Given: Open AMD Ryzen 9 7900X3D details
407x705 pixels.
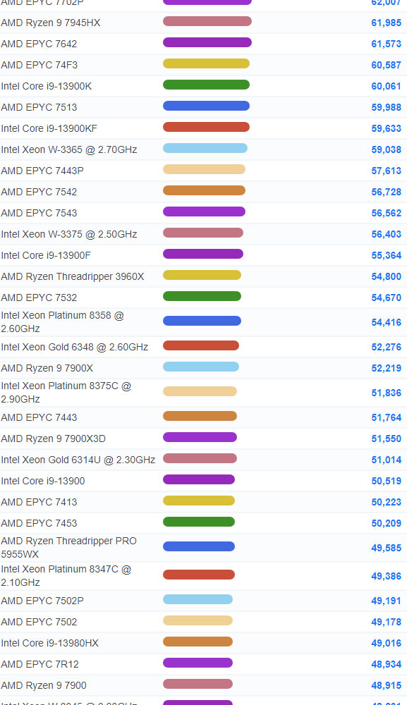Looking at the screenshot, I should [x=53, y=439].
